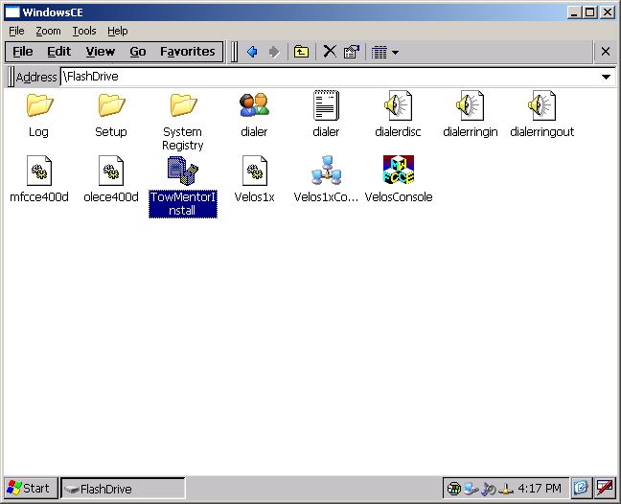The width and height of the screenshot is (621, 504).
Task: Close the explorer window using toolbar X
Action: tap(606, 52)
